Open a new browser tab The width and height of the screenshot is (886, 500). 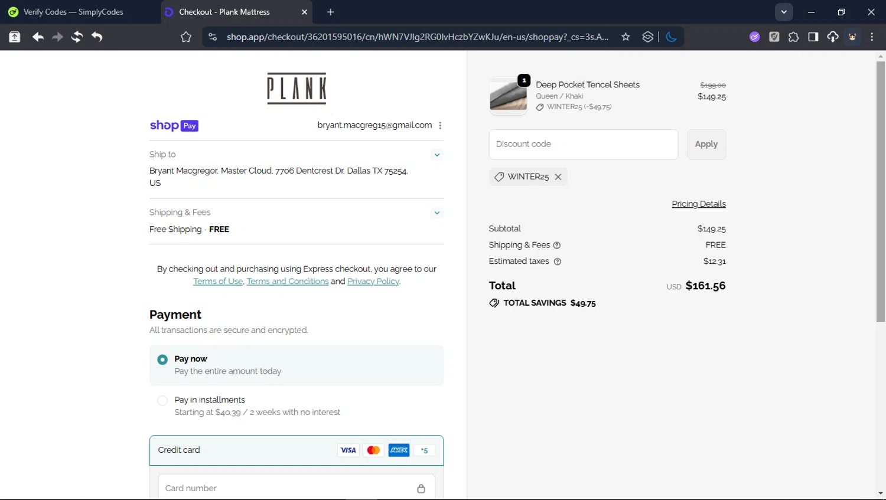pyautogui.click(x=331, y=12)
